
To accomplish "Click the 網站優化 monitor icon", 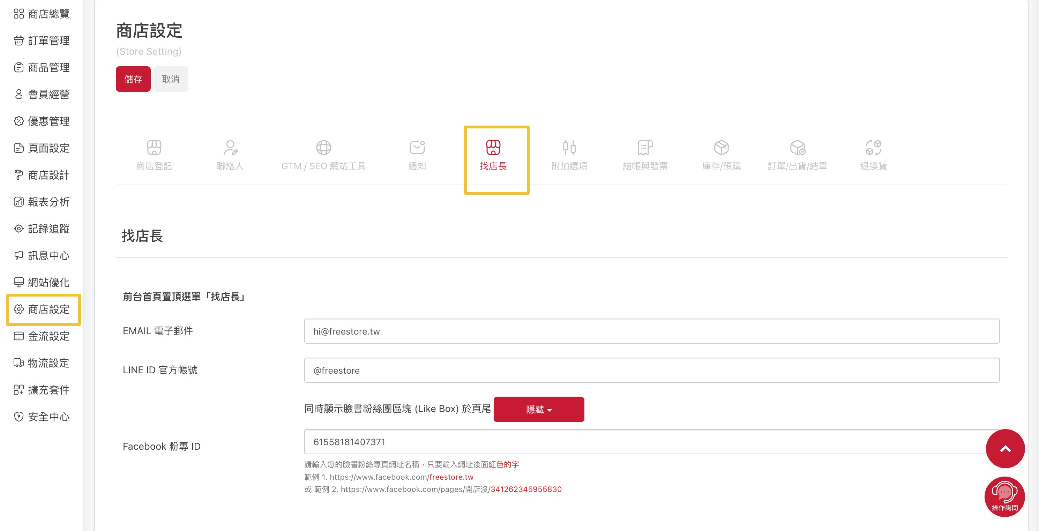I will click(18, 283).
